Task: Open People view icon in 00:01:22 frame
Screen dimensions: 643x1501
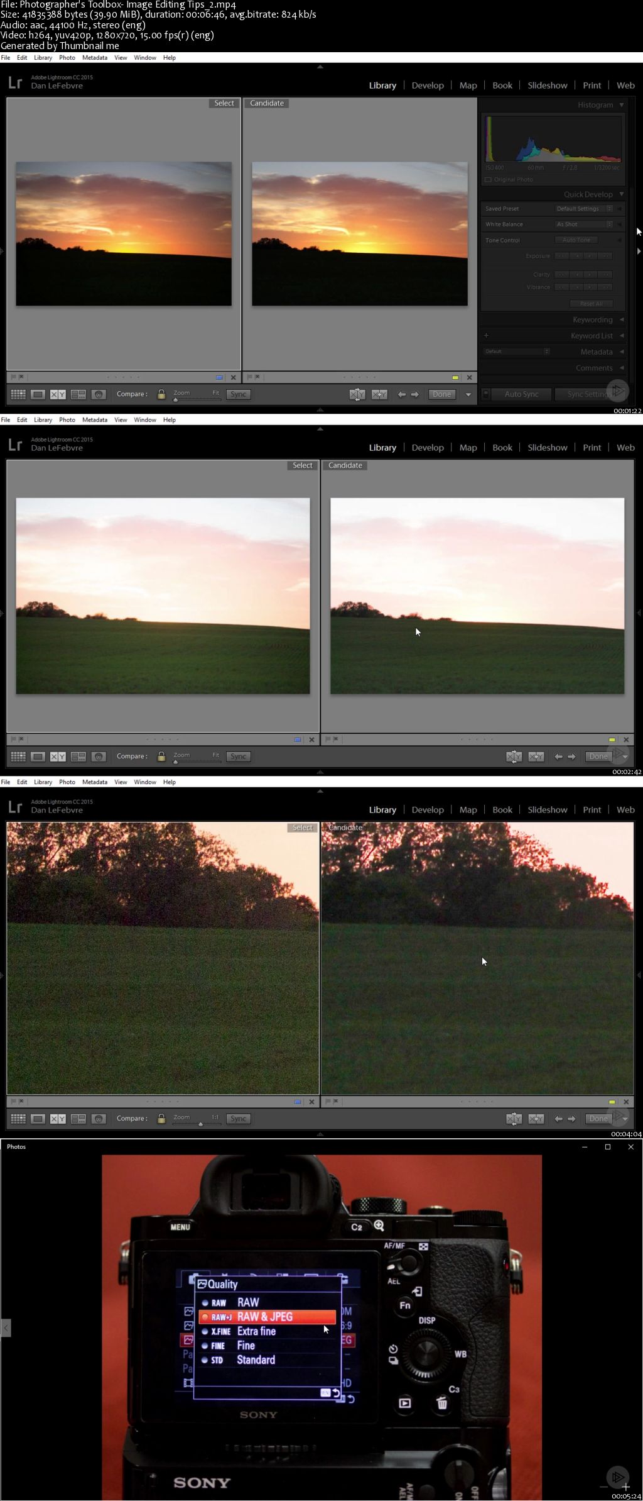Action: [99, 394]
